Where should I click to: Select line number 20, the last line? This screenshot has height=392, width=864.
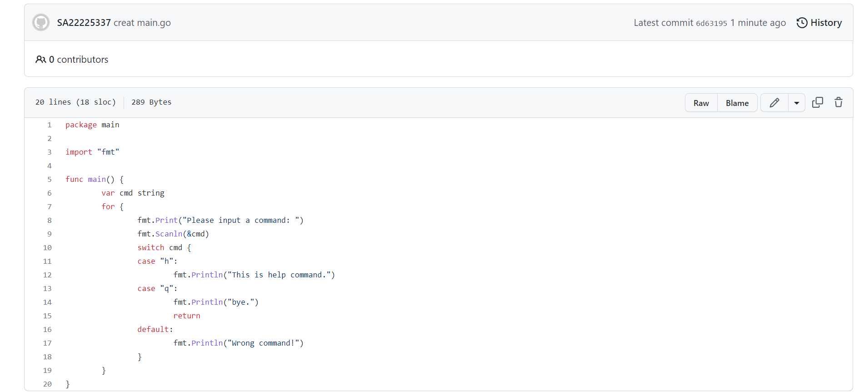[47, 384]
